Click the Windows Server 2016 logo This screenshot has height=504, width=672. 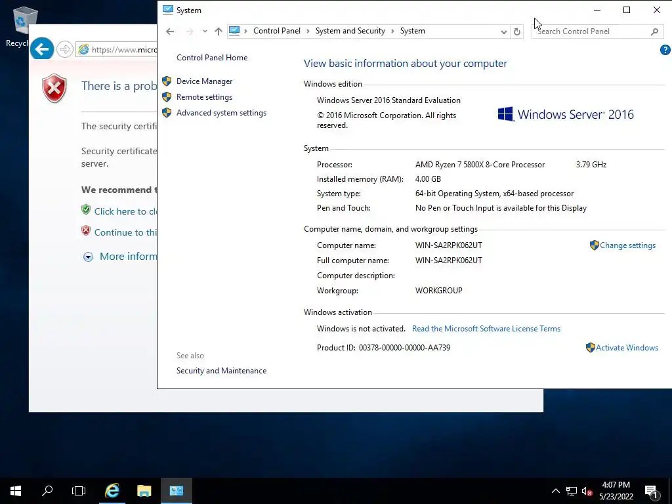coord(565,114)
